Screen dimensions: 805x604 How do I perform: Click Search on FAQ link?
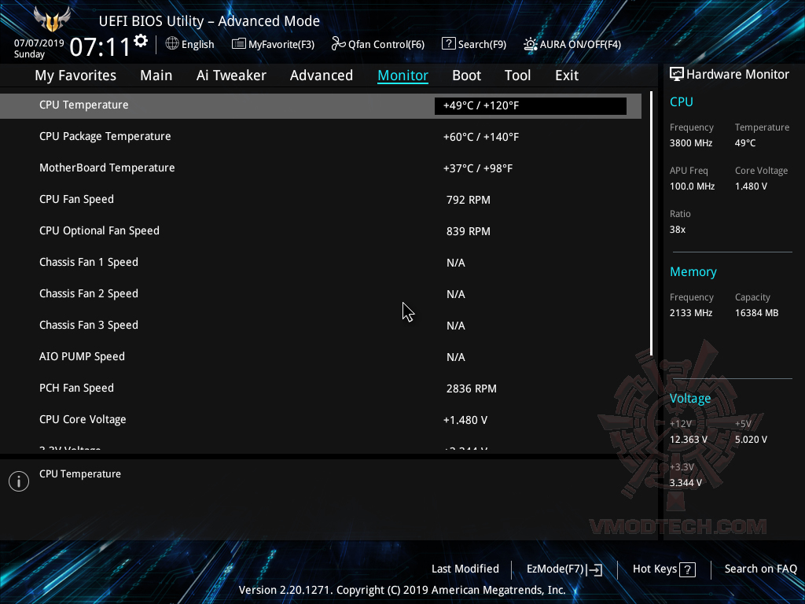760,569
